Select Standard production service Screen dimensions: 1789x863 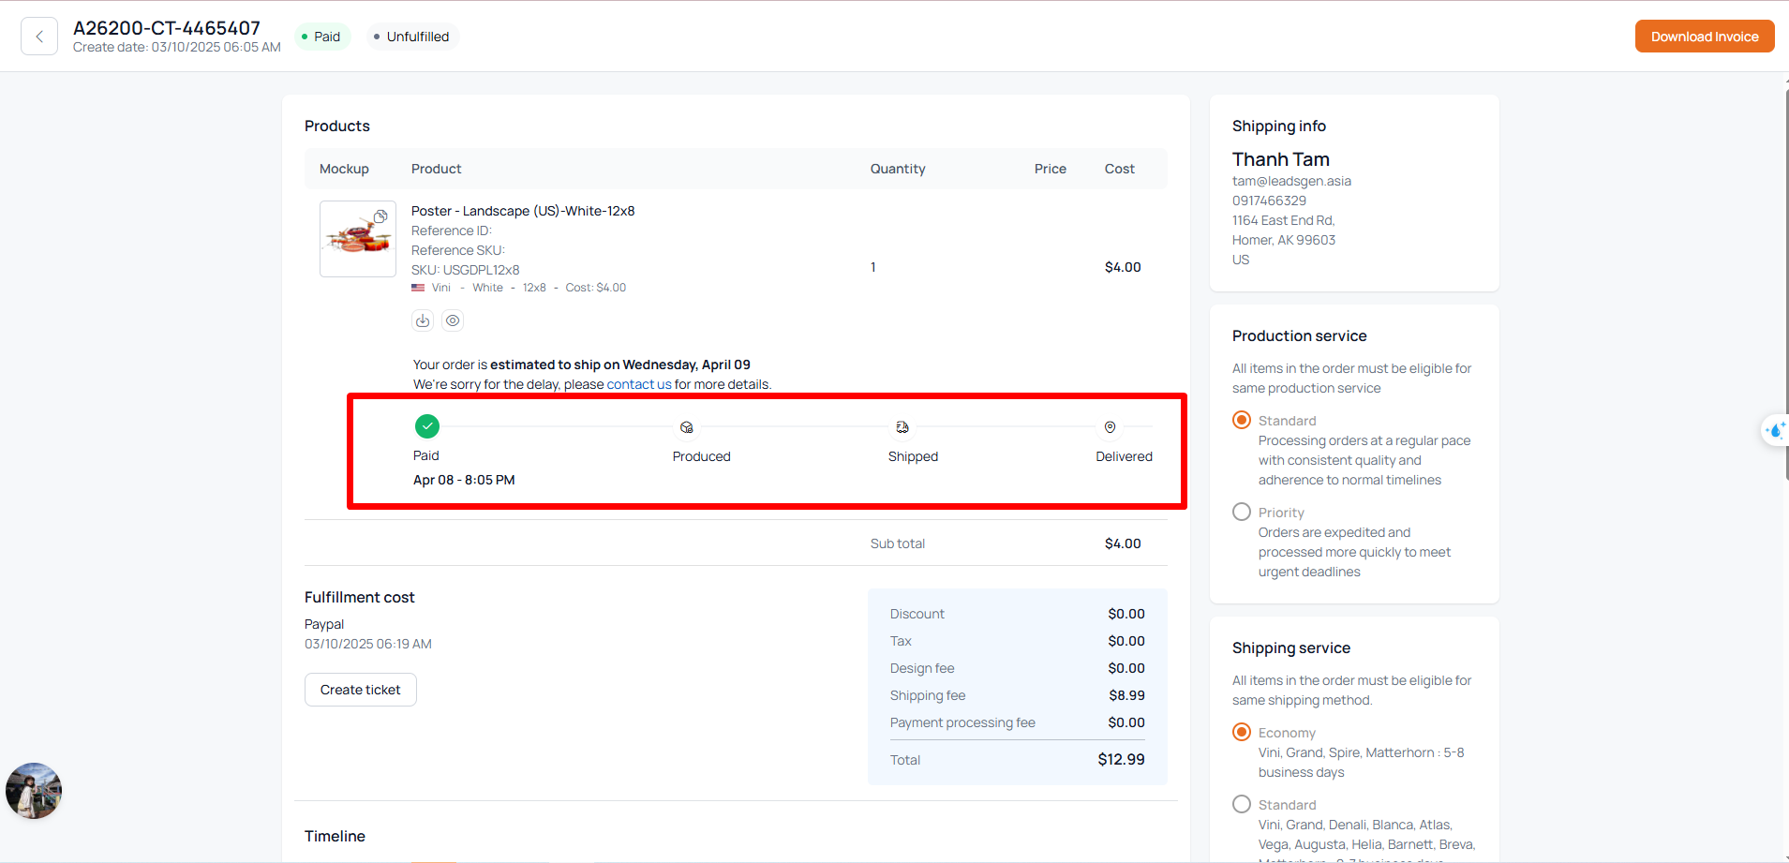1242,420
